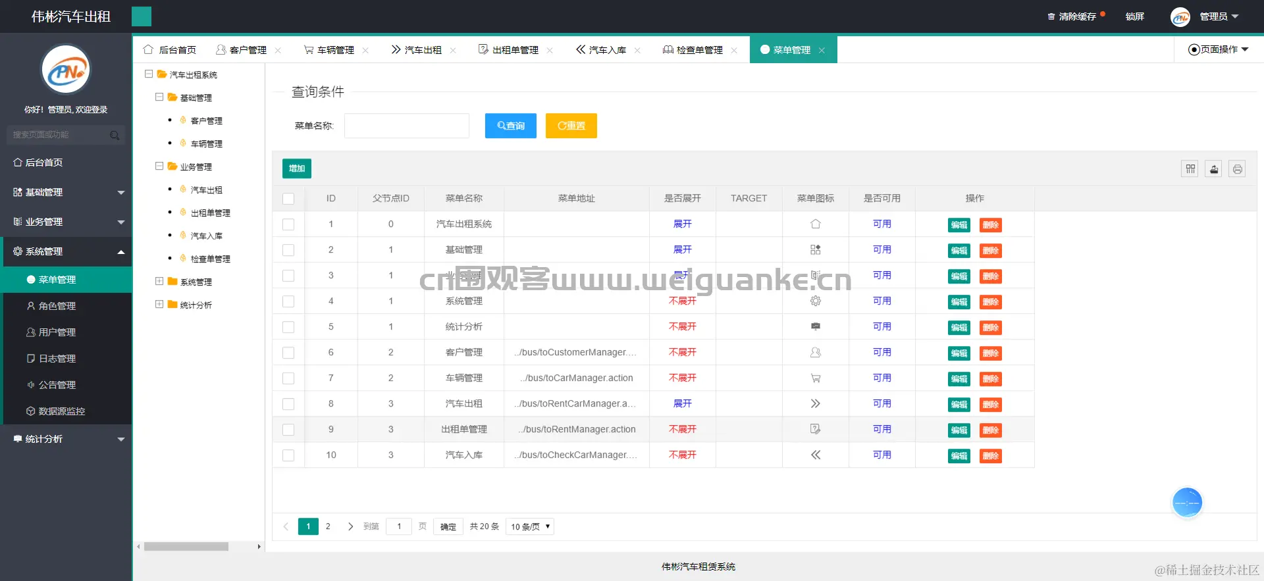Click the home icon in row 1
1264x581 pixels.
coord(816,224)
